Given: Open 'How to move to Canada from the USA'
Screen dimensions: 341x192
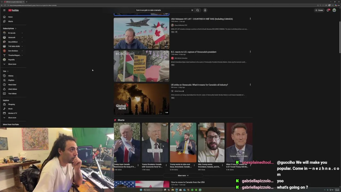Looking at the screenshot, I should (x=188, y=182).
